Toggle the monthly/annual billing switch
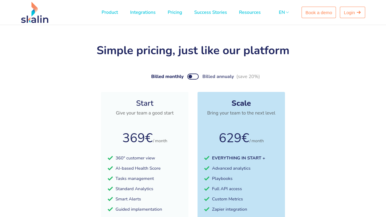 (x=193, y=77)
